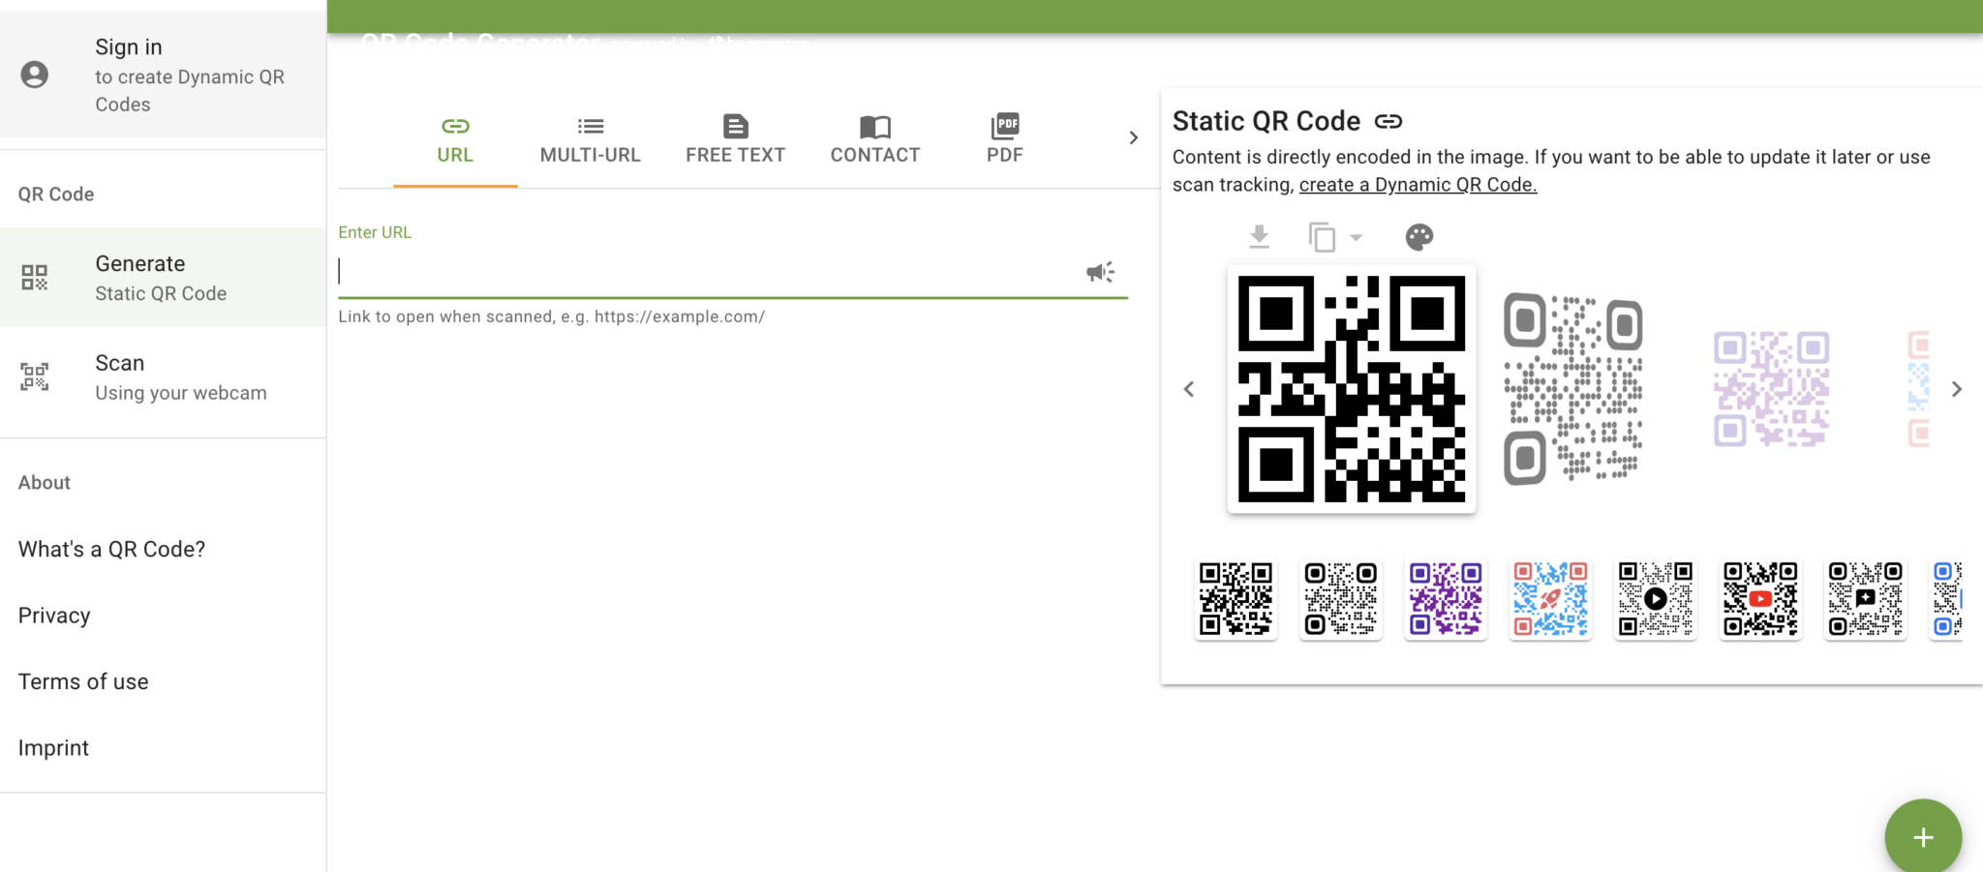This screenshot has width=1983, height=872.
Task: Click the create a Dynamic QR Code link
Action: click(1417, 184)
